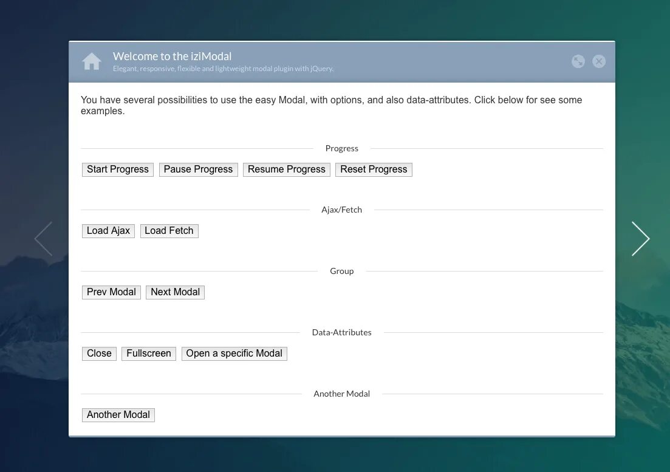Click the Ajax/Fetch section heading
670x472 pixels.
[x=342, y=210]
